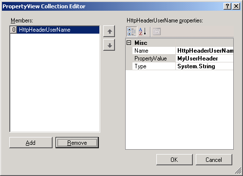
Task: Edit the MyUserHeader value field
Action: tap(205, 59)
